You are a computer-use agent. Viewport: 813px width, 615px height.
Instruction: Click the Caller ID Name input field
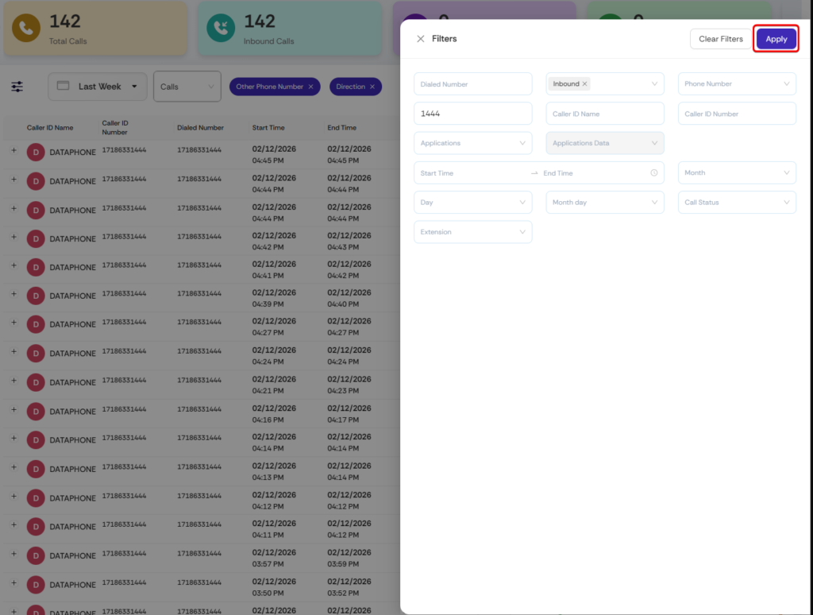[x=604, y=114]
